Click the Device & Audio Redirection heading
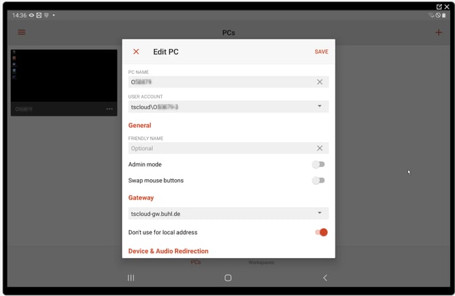455x296 pixels. 168,251
